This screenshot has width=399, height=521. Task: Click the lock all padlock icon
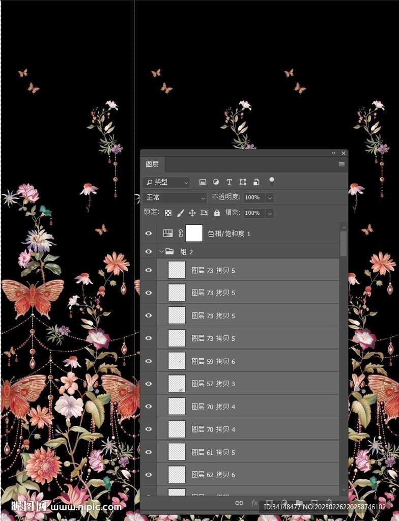coord(217,213)
